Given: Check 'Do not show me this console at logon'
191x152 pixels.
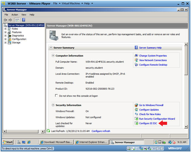Looking at the screenshot, I should coord(56,95).
